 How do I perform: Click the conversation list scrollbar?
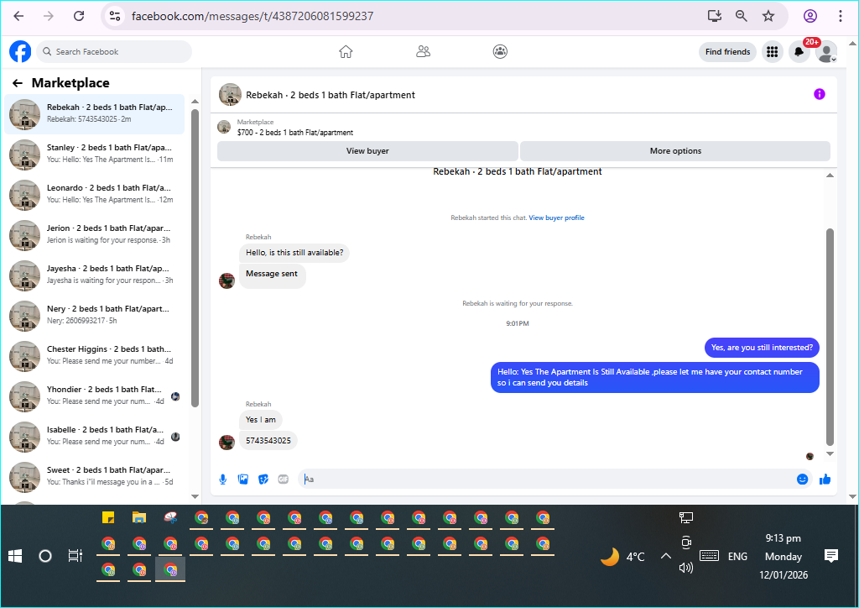[195, 258]
